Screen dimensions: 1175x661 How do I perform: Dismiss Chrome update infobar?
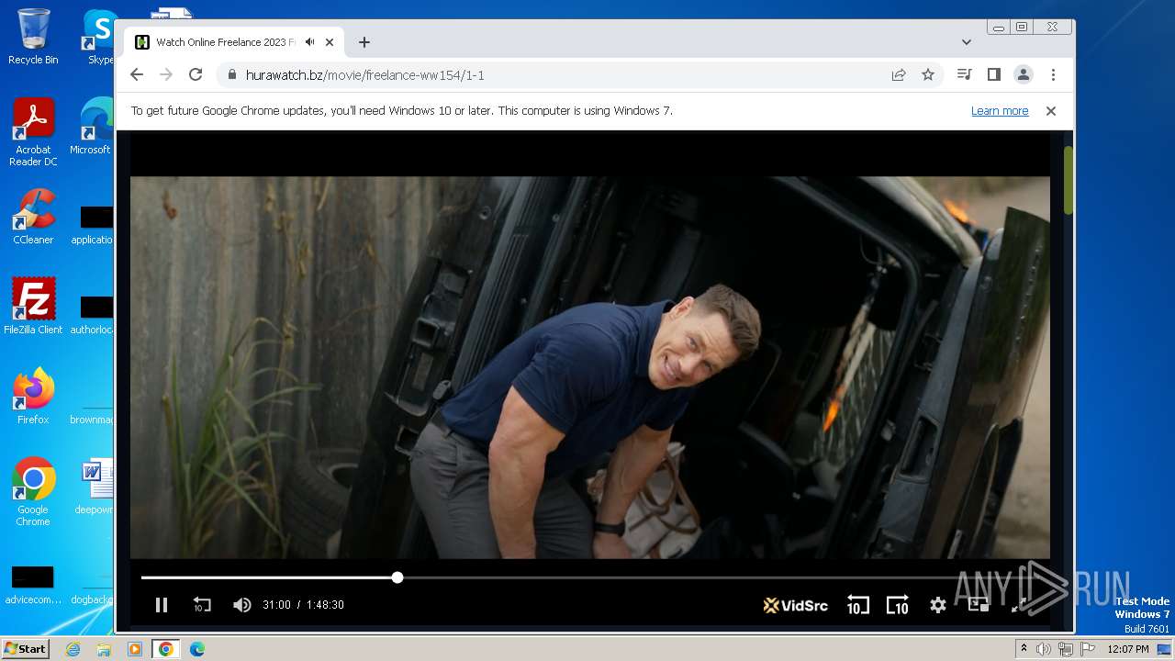(1051, 111)
